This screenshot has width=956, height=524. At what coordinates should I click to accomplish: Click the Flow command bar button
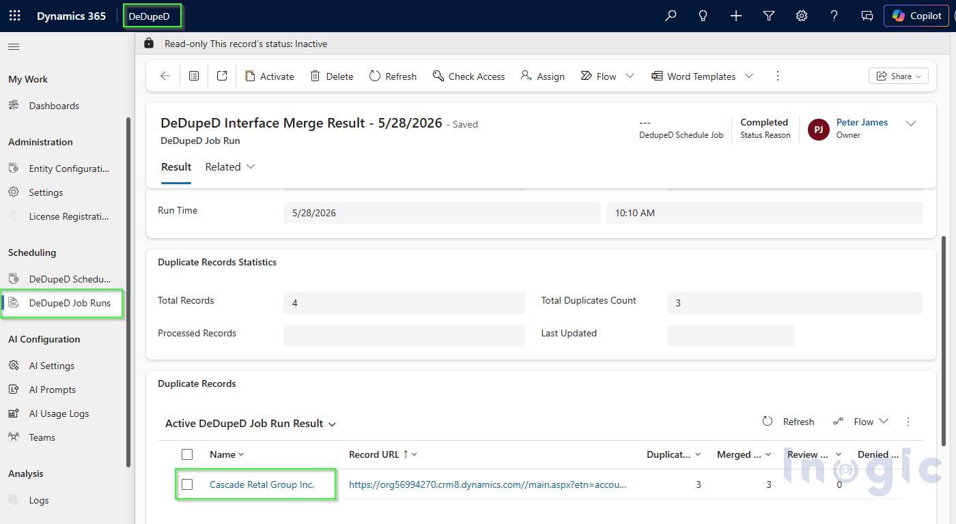tap(598, 76)
